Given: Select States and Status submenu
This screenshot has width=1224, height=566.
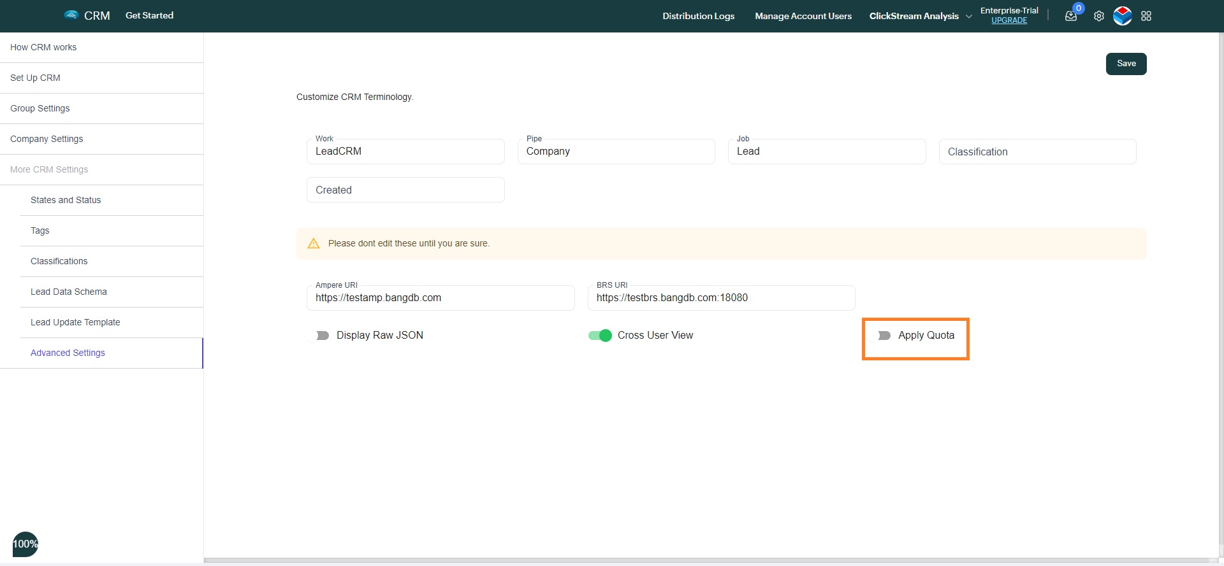Looking at the screenshot, I should click(112, 200).
